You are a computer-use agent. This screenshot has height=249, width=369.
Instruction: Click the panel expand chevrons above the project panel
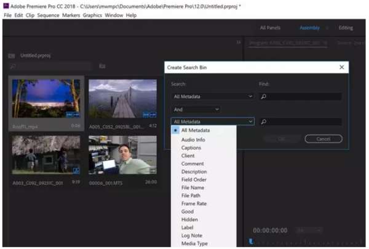239,42
